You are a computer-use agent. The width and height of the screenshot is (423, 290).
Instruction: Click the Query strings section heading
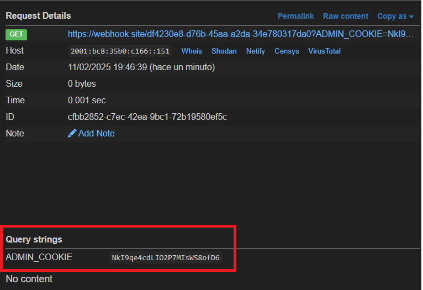coord(34,239)
